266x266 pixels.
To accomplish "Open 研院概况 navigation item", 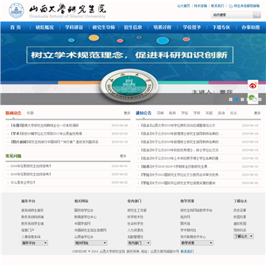I will pyautogui.click(x=44, y=27).
